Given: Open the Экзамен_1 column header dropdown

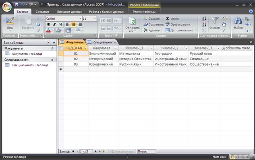Looking at the screenshot, I should pos(151,48).
